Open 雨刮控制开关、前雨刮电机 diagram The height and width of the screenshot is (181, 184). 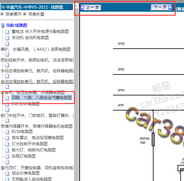click(x=37, y=60)
